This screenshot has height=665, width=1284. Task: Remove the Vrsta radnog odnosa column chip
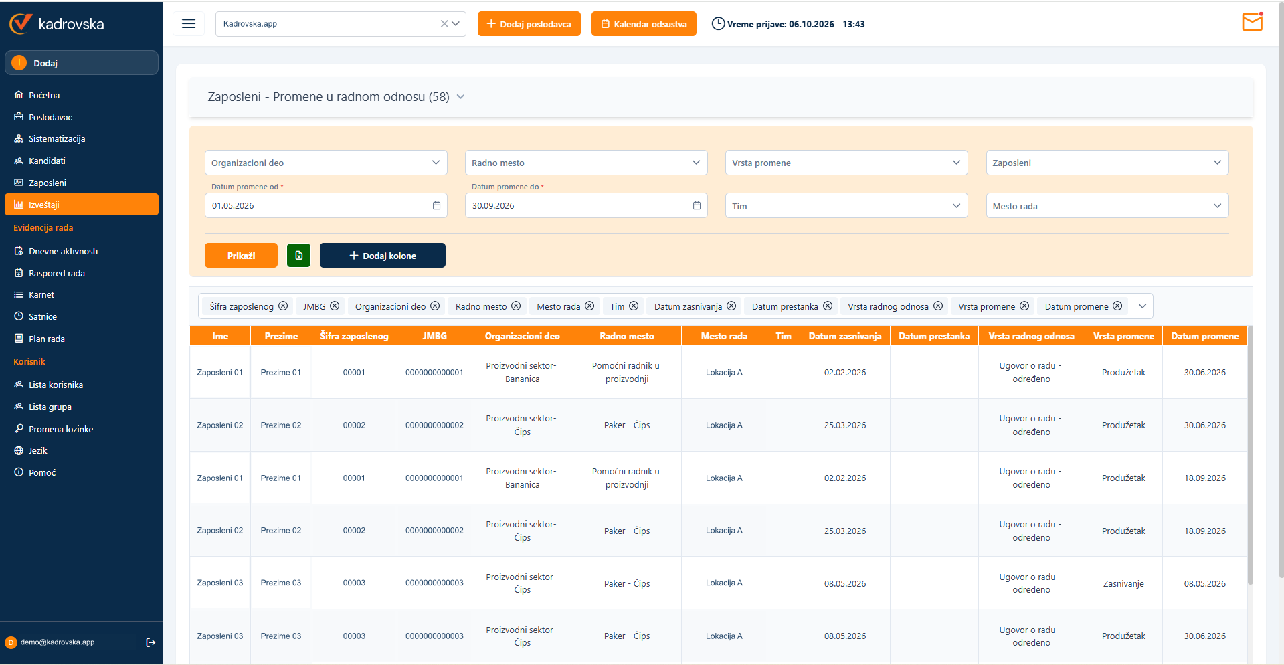click(x=938, y=306)
